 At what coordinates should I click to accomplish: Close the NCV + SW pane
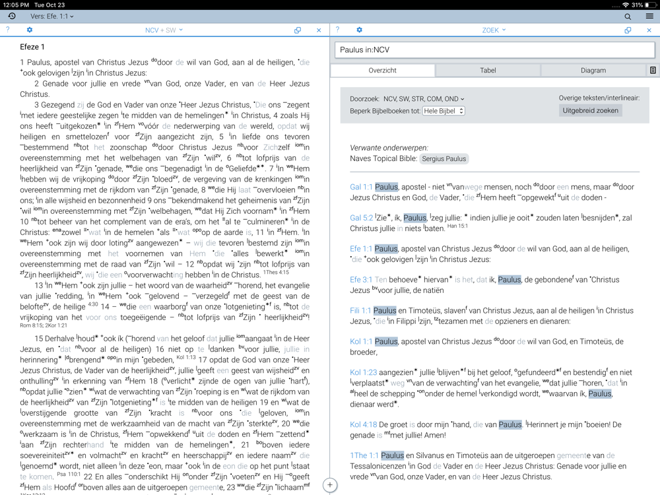(319, 30)
